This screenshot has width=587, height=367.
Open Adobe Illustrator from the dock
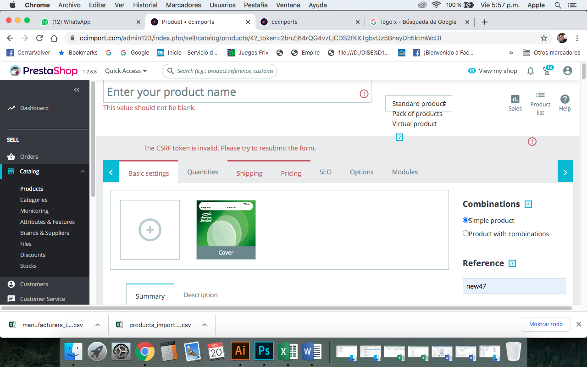(240, 351)
